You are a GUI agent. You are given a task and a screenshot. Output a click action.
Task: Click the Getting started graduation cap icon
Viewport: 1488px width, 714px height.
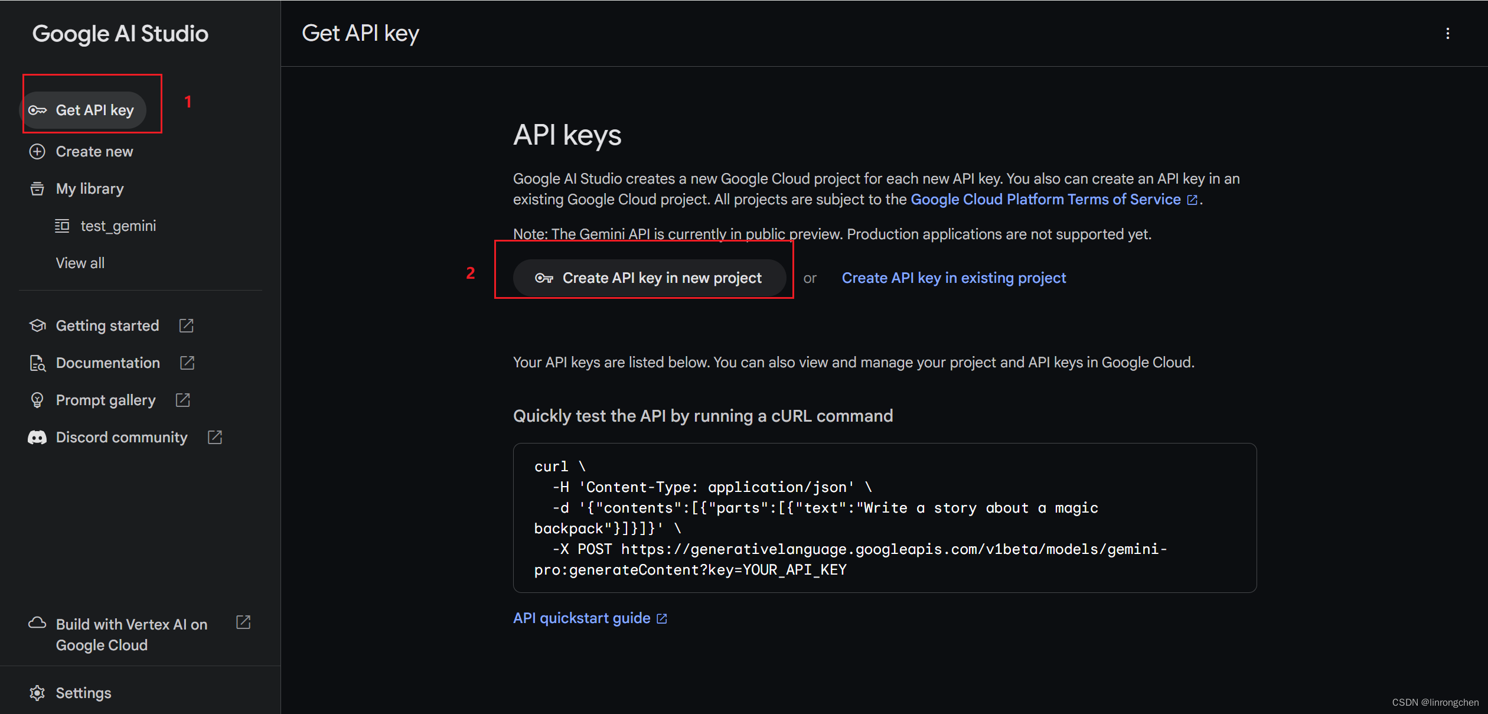tap(37, 325)
